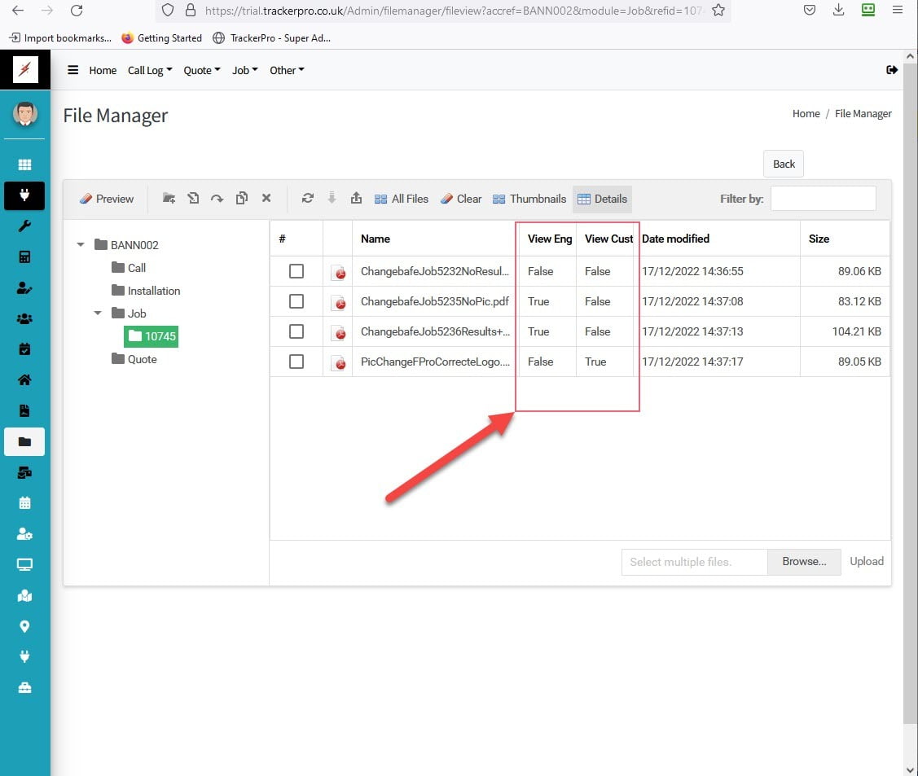This screenshot has width=918, height=776.
Task: Click the refresh icon in file toolbar
Action: tap(307, 198)
